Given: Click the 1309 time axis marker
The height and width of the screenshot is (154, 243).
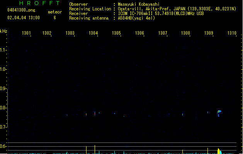Looking at the screenshot, I should 209,33.
